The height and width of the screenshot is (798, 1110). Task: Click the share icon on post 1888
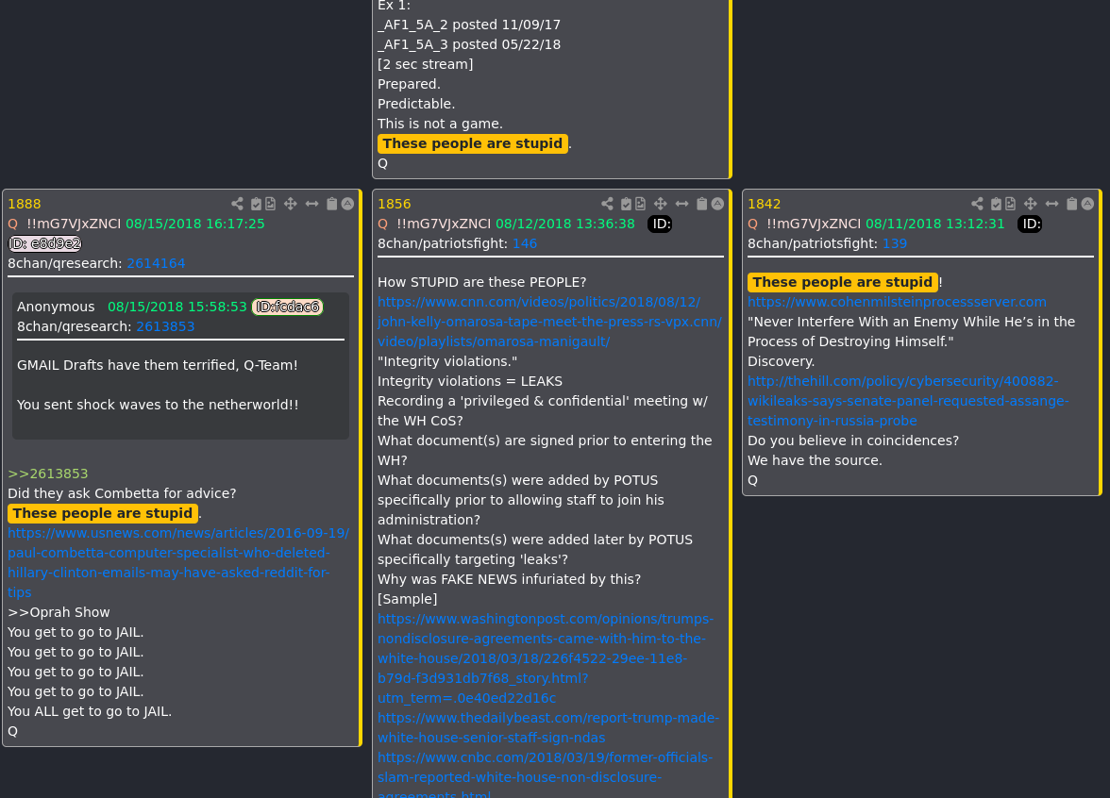coord(237,204)
